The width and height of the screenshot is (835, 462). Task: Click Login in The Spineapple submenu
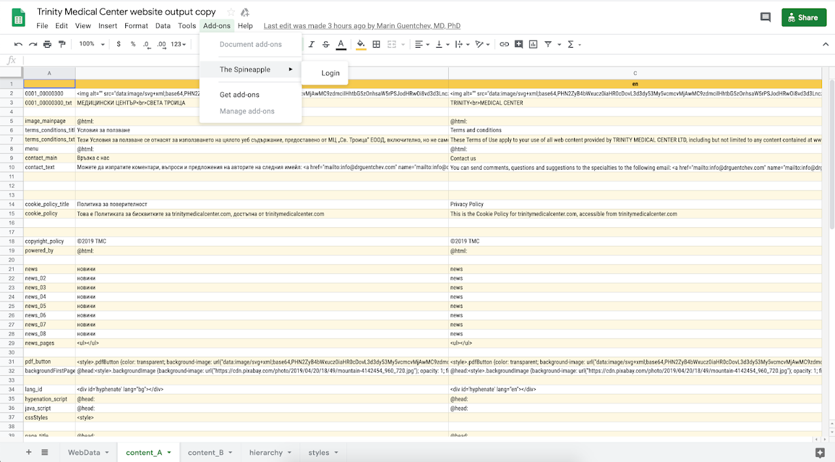click(330, 73)
